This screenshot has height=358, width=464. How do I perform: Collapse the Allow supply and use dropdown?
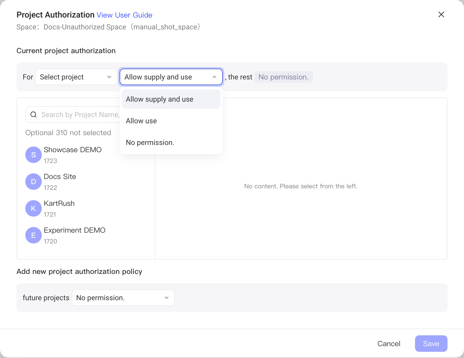(x=171, y=77)
